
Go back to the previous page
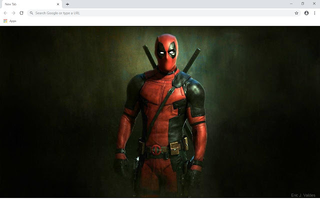click(x=5, y=13)
